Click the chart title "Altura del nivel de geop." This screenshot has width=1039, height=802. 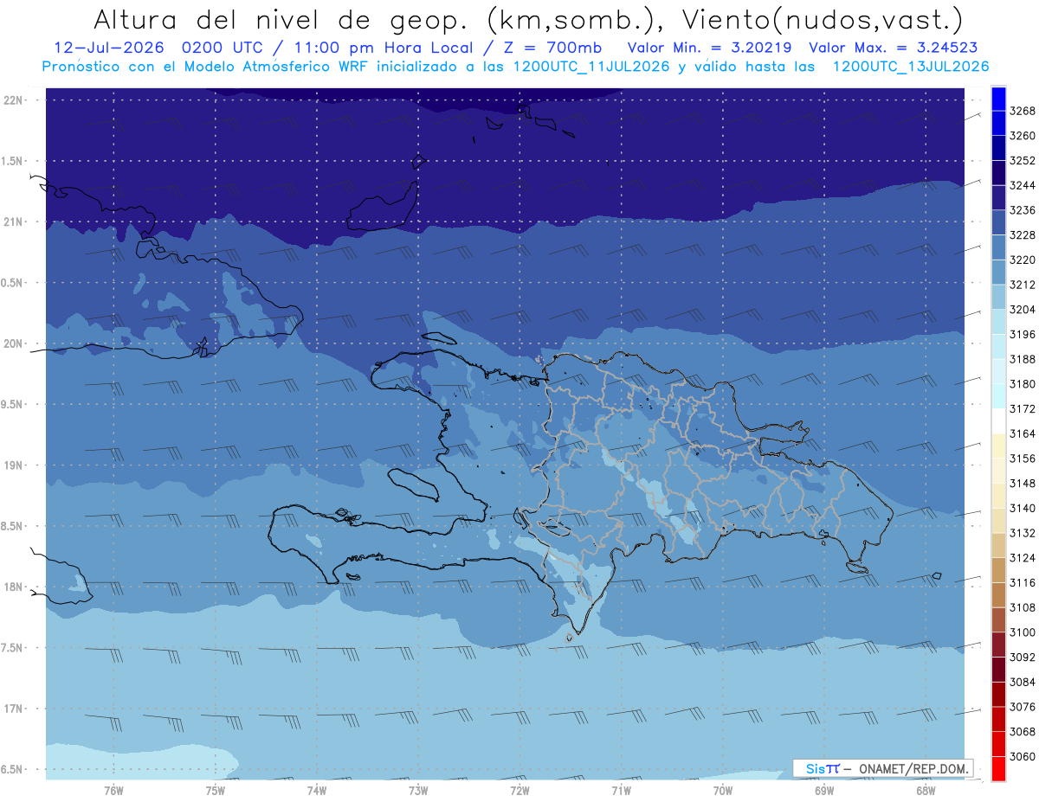coord(281,20)
